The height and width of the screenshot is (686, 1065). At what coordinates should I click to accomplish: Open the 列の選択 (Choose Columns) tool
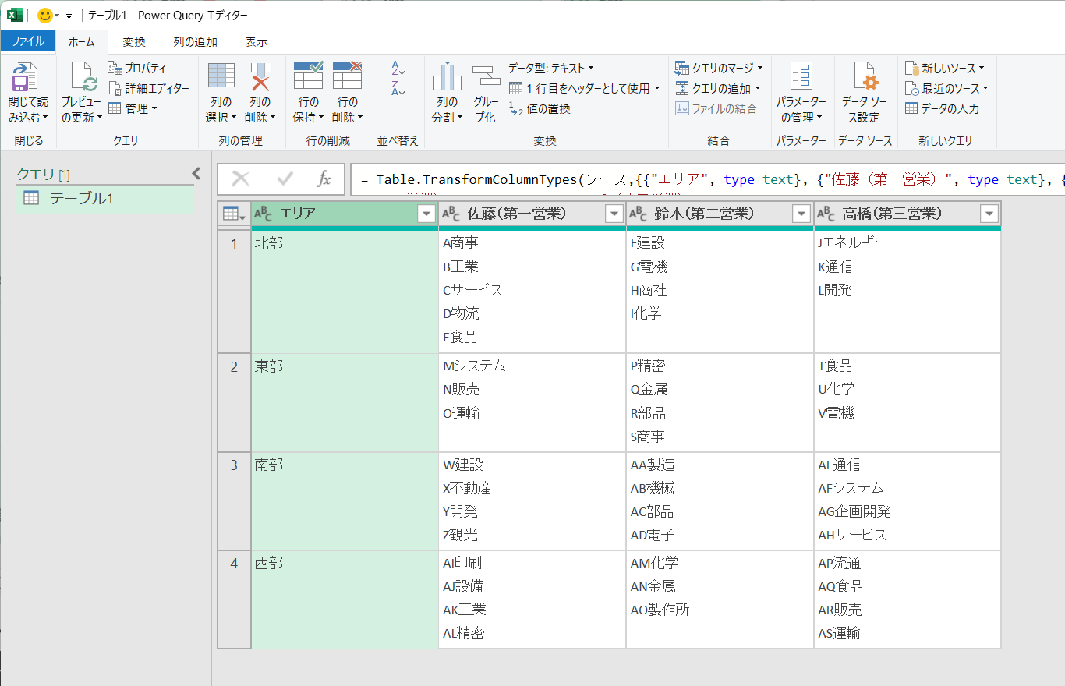(x=221, y=88)
